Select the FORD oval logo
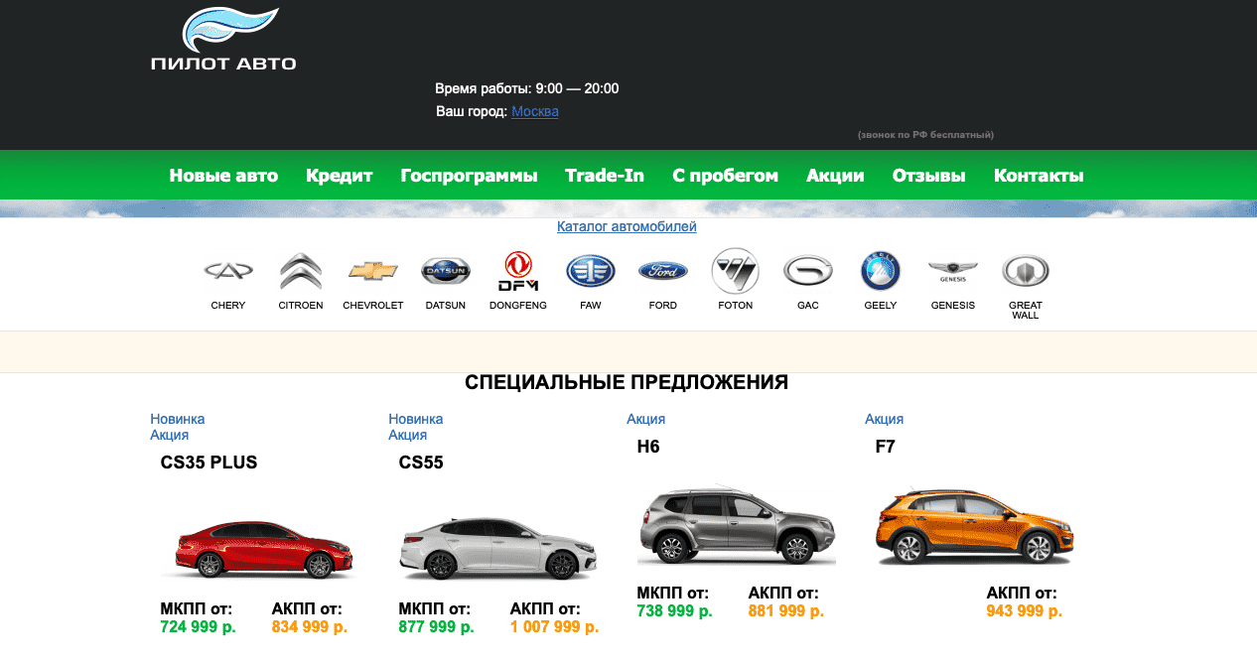Screen dimensions: 1257x663 [662, 269]
